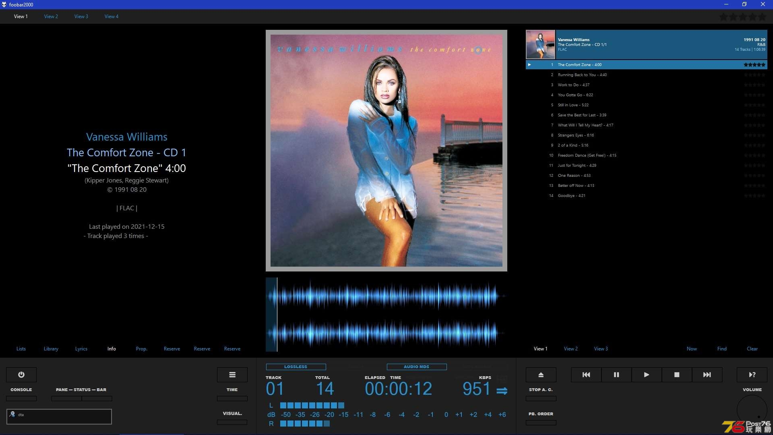Select playlist View 2 tab beside Now
773x435 pixels.
click(571, 349)
